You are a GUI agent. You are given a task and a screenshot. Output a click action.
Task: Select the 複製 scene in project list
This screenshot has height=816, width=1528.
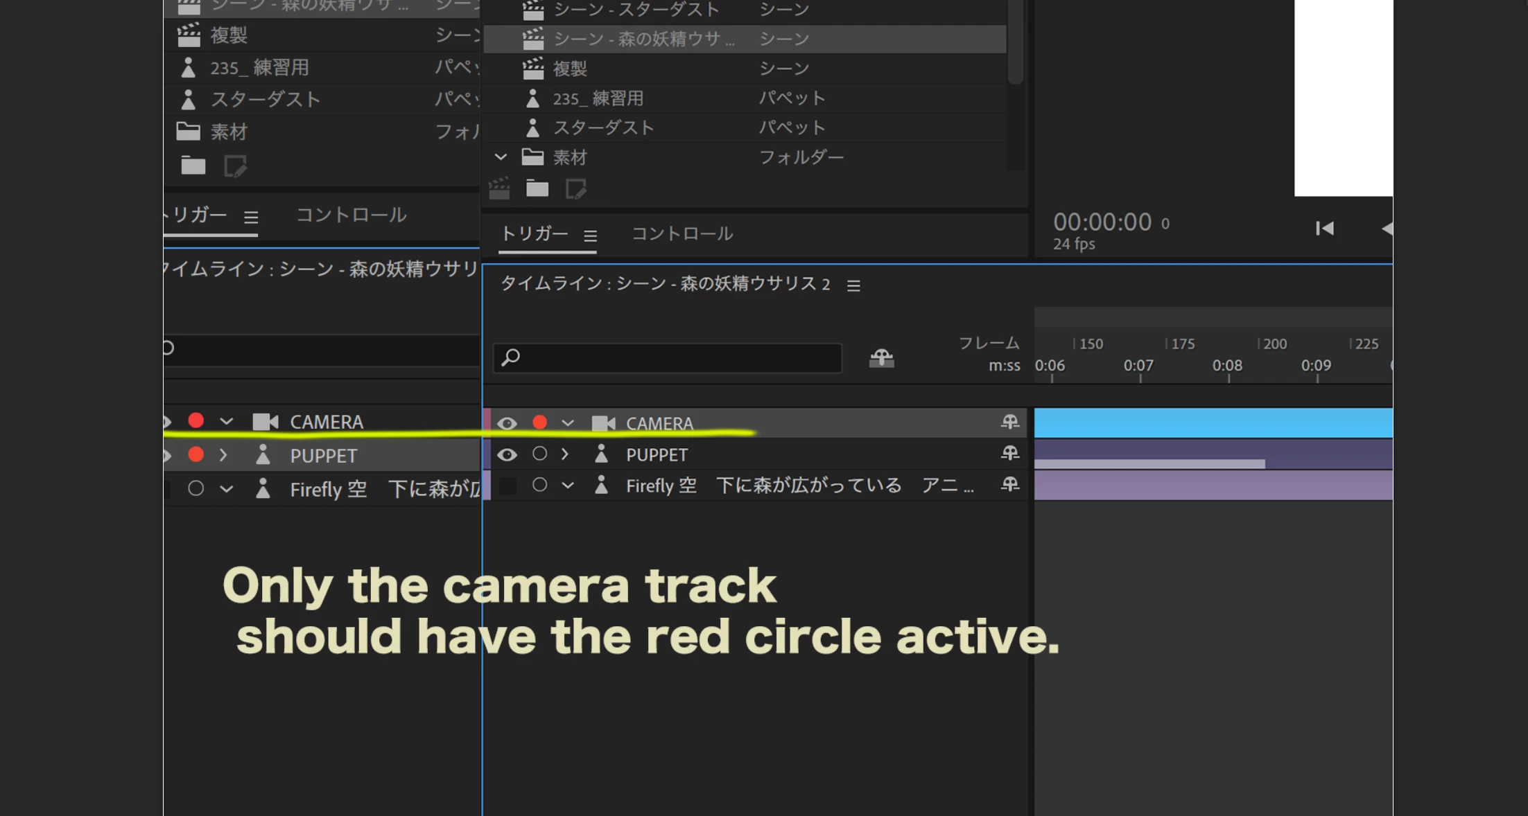[x=570, y=69]
